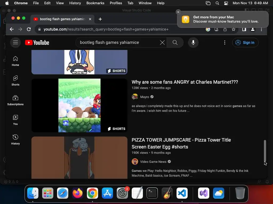This screenshot has height=204, width=273.
Task: Open the Mayro channel
Action: [x=144, y=97]
